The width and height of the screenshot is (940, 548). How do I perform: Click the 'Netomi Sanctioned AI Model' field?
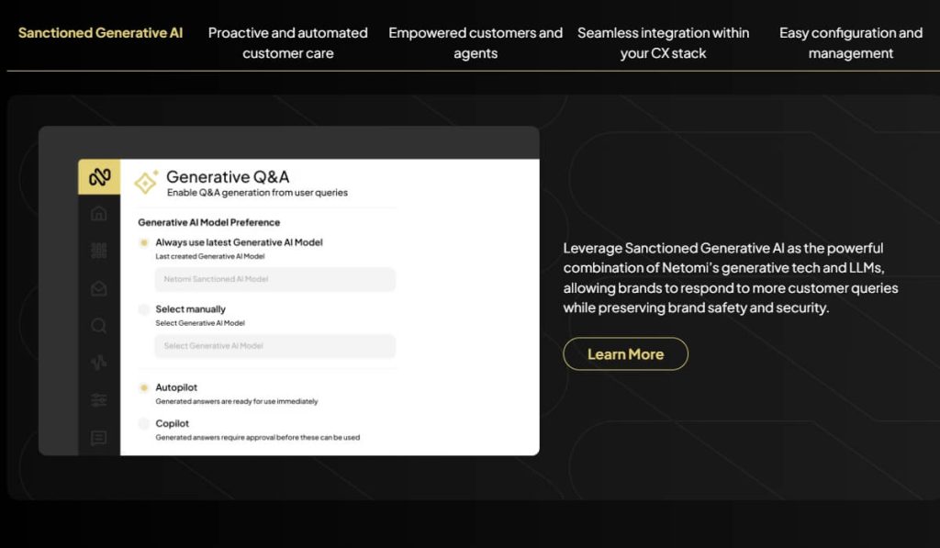274,279
